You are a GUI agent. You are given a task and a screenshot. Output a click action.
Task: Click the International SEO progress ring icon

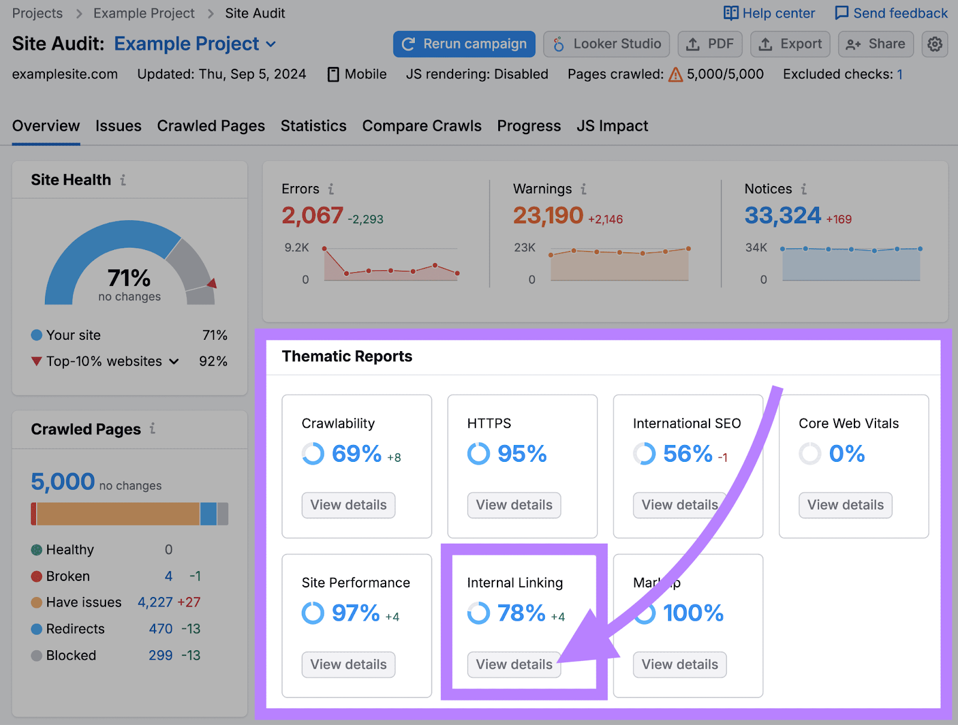tap(644, 453)
